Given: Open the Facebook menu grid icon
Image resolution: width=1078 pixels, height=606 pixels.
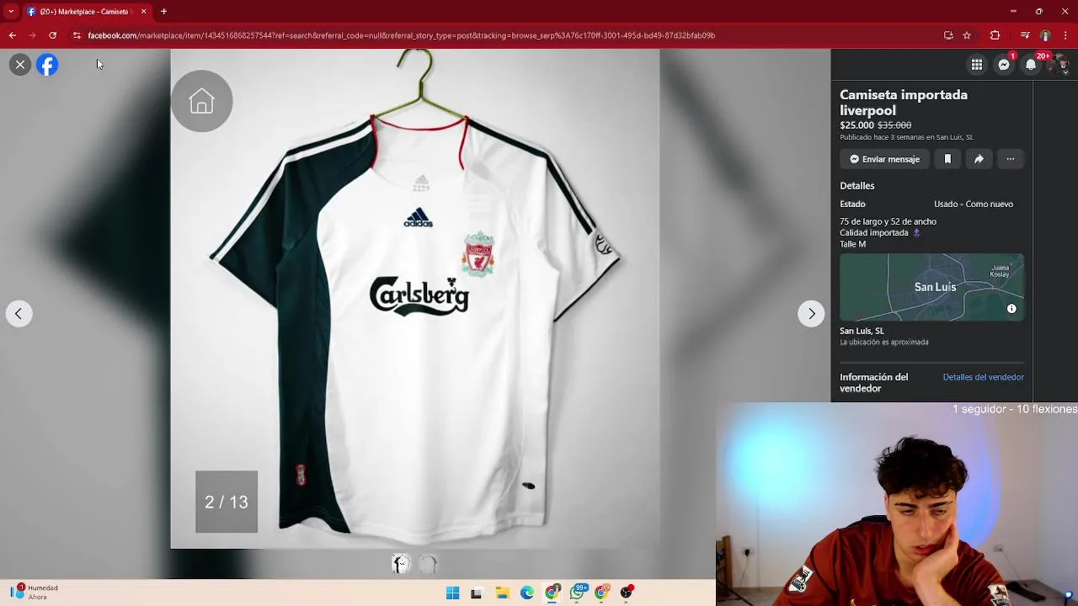Looking at the screenshot, I should 977,65.
